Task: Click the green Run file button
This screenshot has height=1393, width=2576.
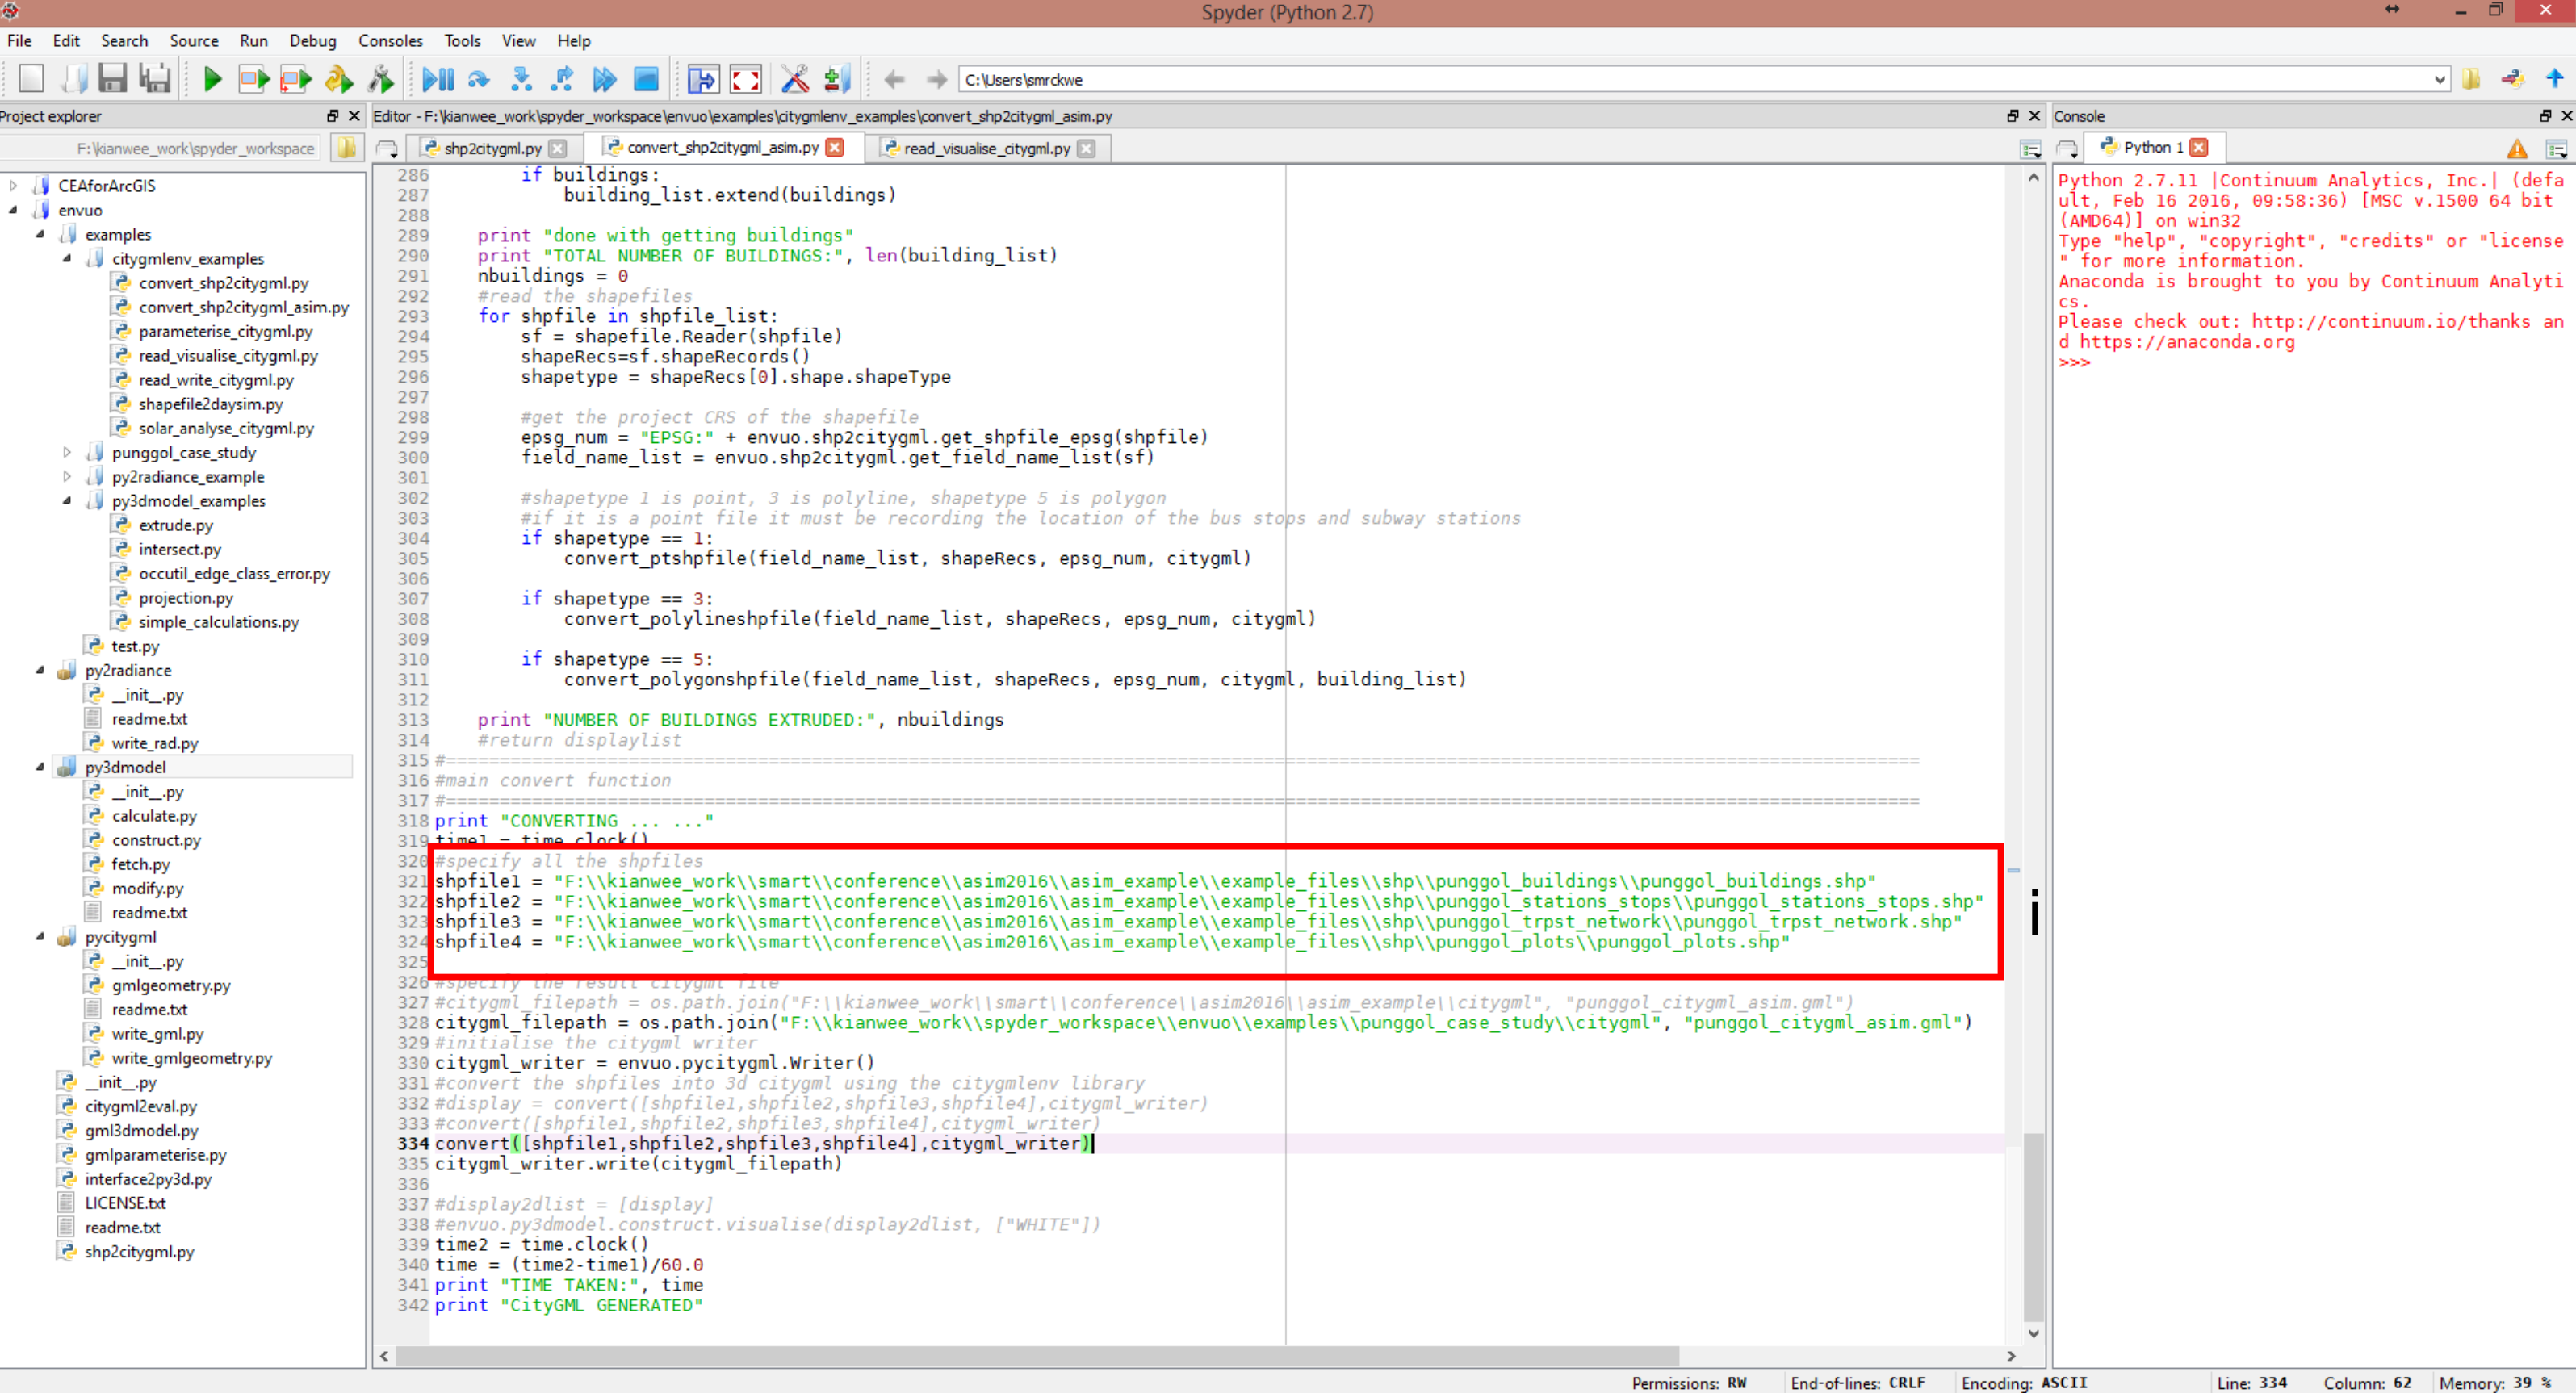Action: [x=212, y=79]
